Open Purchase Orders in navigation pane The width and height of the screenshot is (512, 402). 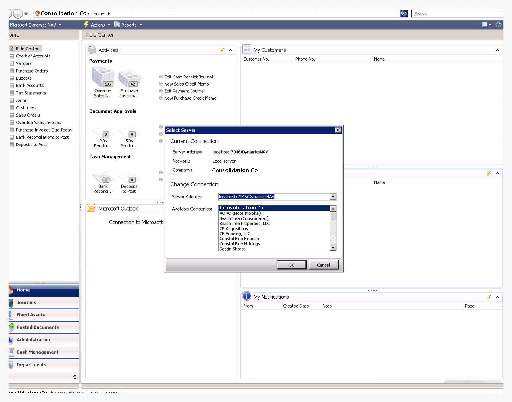point(32,71)
